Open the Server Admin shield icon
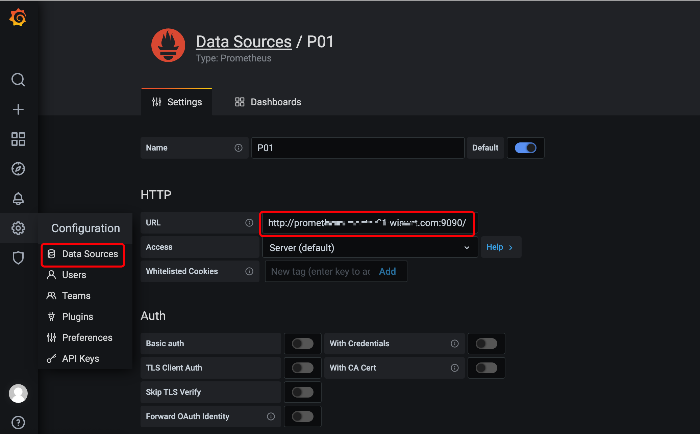700x434 pixels. click(18, 258)
